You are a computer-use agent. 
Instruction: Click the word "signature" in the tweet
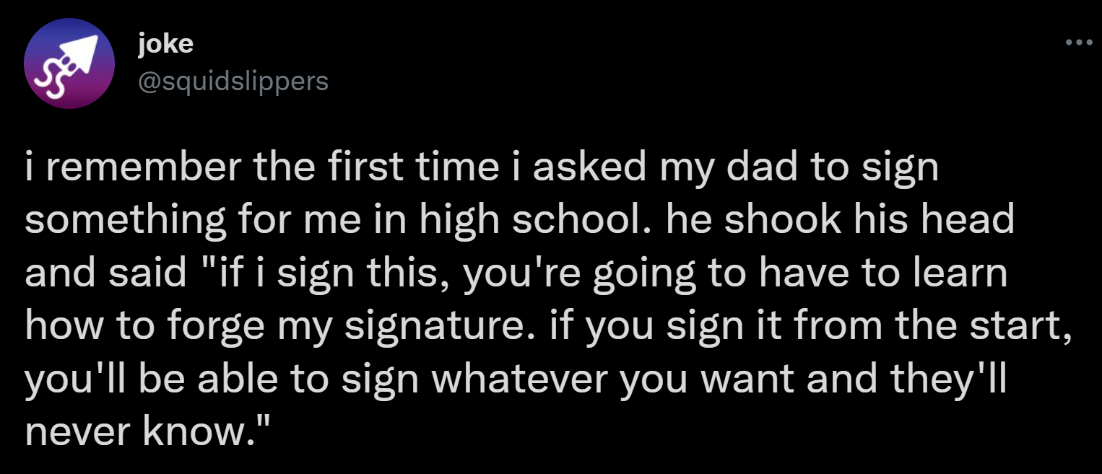point(446,327)
